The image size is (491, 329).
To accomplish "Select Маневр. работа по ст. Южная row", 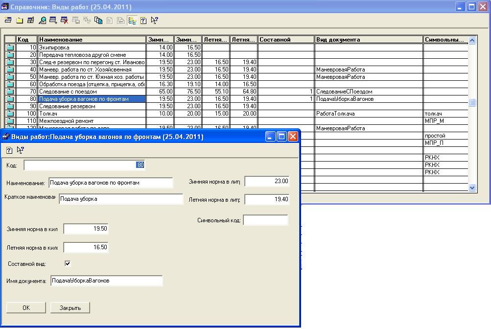I will [x=92, y=77].
